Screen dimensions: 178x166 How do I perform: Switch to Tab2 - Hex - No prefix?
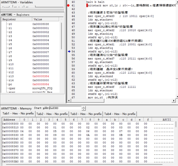tap(52, 114)
